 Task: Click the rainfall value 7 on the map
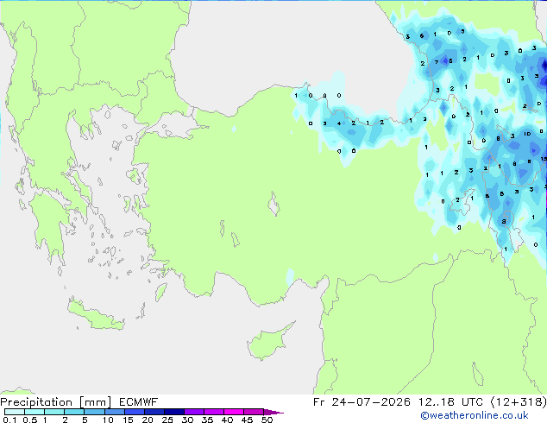[x=437, y=62]
